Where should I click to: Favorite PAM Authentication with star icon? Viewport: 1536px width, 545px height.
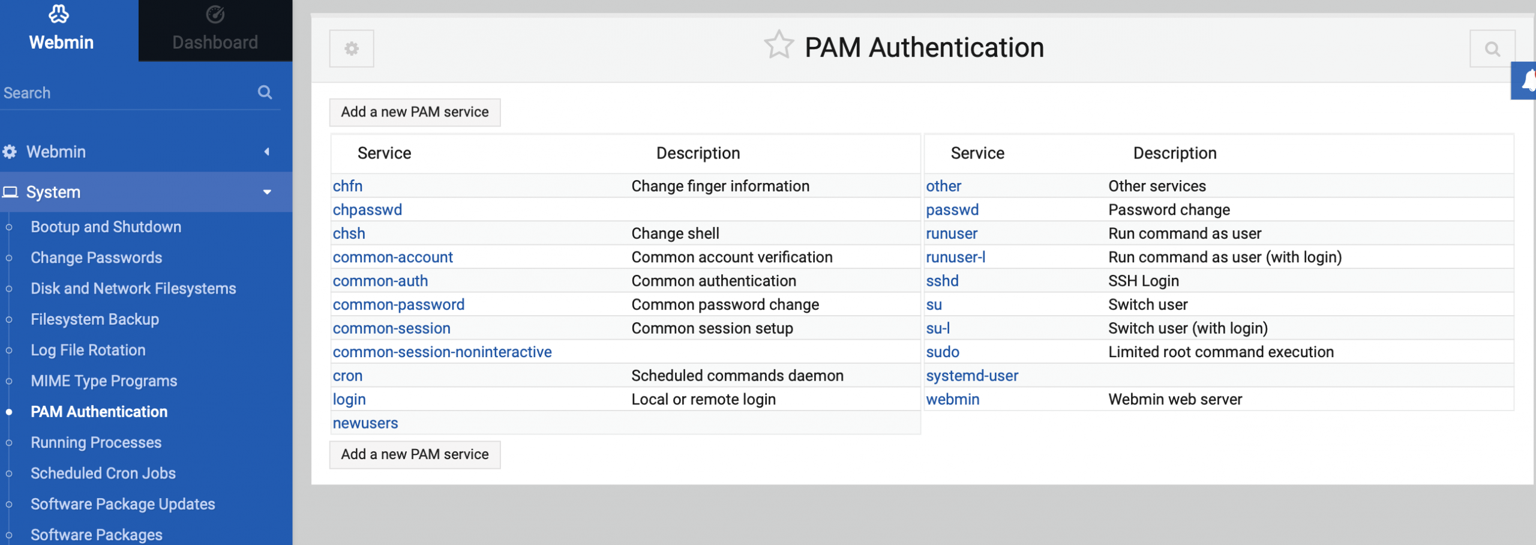779,46
